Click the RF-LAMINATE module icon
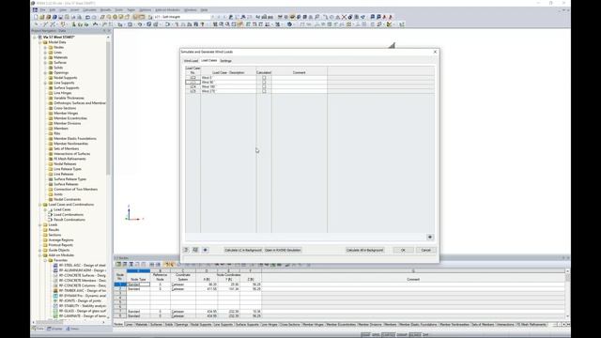 tap(55, 316)
